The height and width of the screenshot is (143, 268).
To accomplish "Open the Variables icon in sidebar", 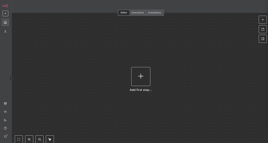I will [x=5, y=112].
